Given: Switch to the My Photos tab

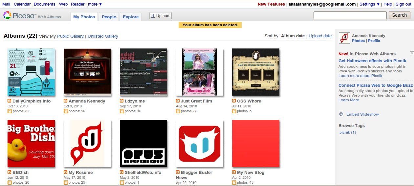Looking at the screenshot, I should tap(84, 17).
